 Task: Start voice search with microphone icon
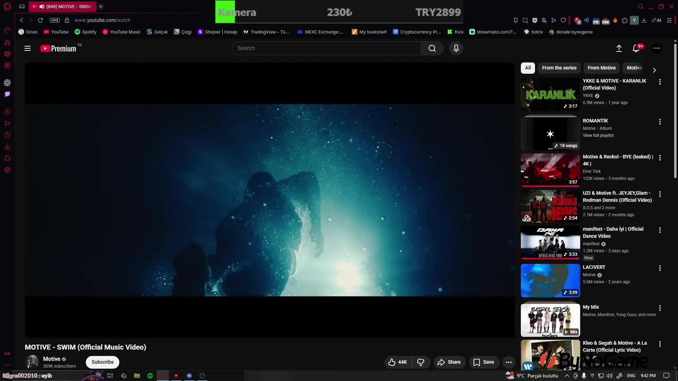[456, 48]
